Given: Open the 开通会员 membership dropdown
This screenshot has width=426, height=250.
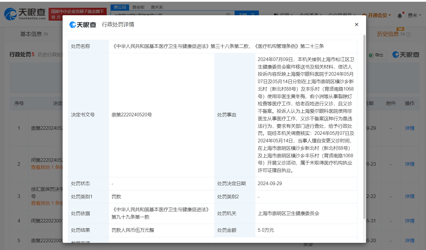Looking at the screenshot, I should coord(376,15).
